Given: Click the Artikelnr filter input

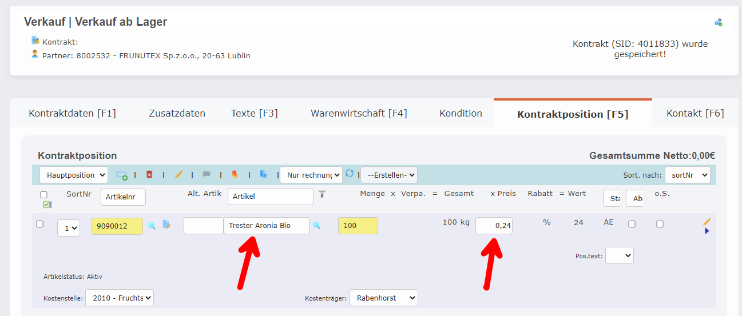Looking at the screenshot, I should [123, 197].
